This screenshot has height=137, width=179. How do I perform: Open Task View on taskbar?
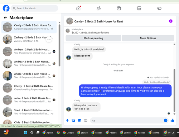pos(38,132)
